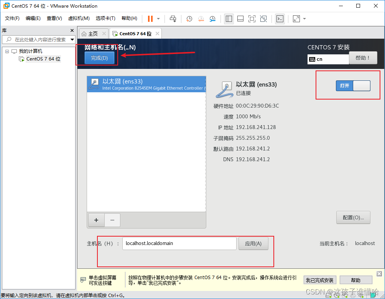This screenshot has width=385, height=299.
Task: Send Ctrl+Alt+Del to the virtual machine
Action: (173, 19)
